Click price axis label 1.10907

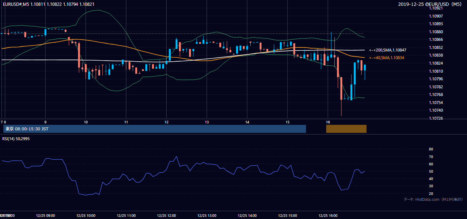[x=436, y=16]
